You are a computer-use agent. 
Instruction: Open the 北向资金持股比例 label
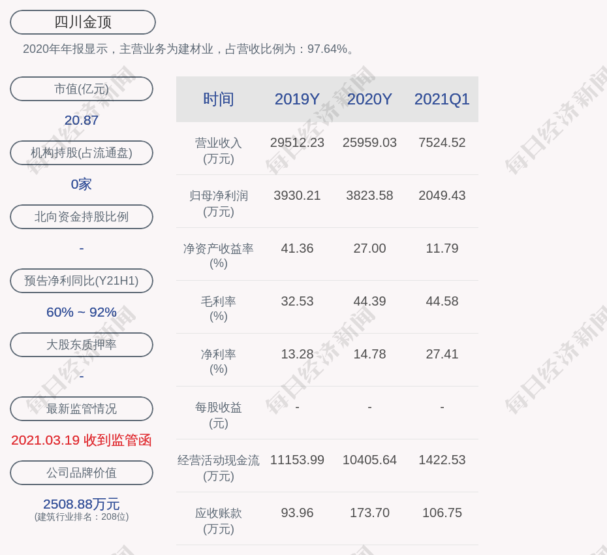tap(82, 217)
